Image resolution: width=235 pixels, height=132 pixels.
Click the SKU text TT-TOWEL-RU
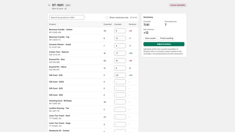pos(55,119)
